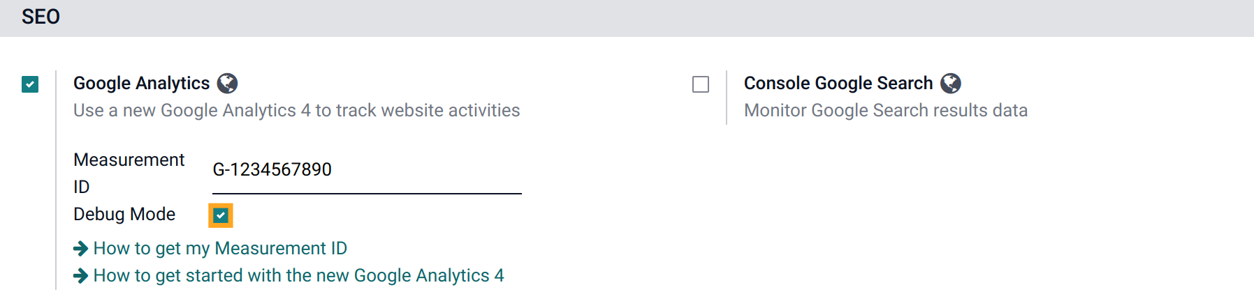This screenshot has width=1254, height=308.
Task: Click the SEO section heading
Action: tap(41, 17)
